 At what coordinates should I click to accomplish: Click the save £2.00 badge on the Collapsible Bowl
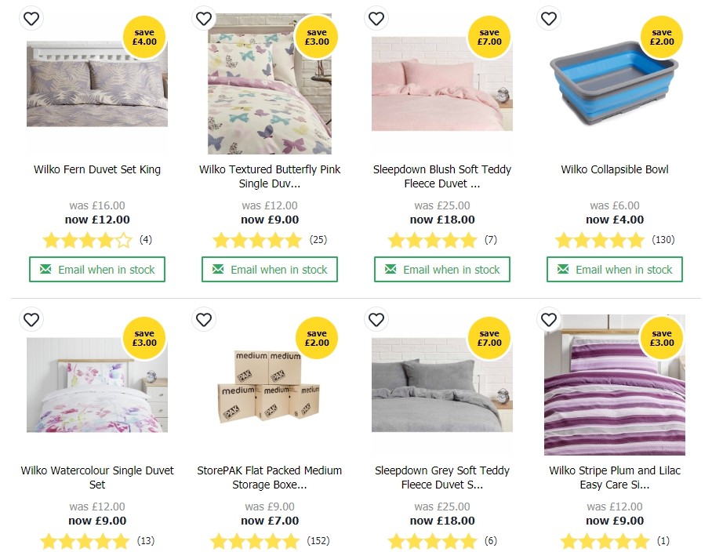pos(662,36)
